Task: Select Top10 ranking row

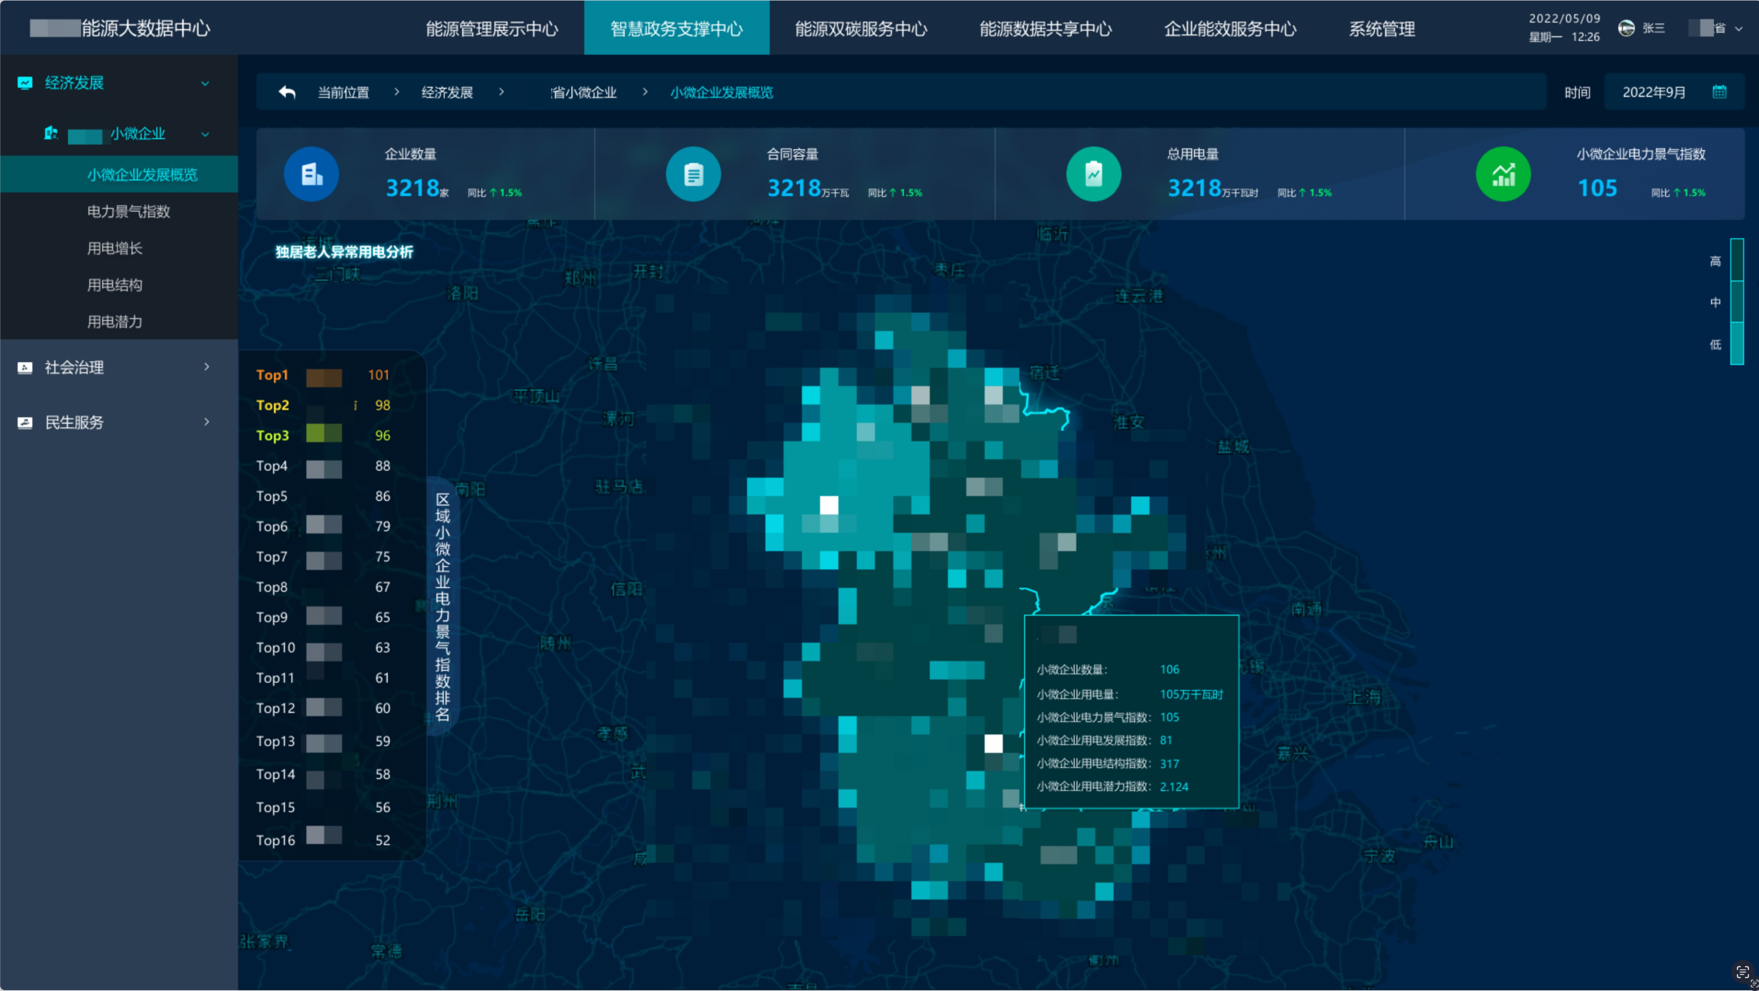Action: pos(323,648)
